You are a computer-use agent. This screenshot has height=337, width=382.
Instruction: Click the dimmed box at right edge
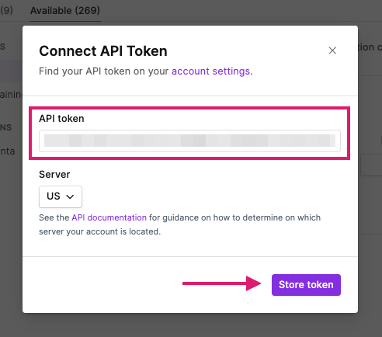(x=371, y=165)
